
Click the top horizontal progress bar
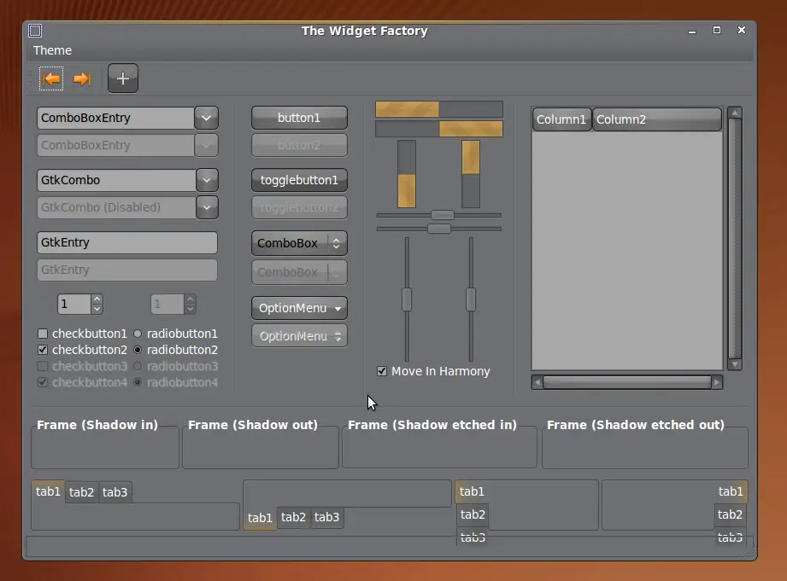(x=439, y=109)
